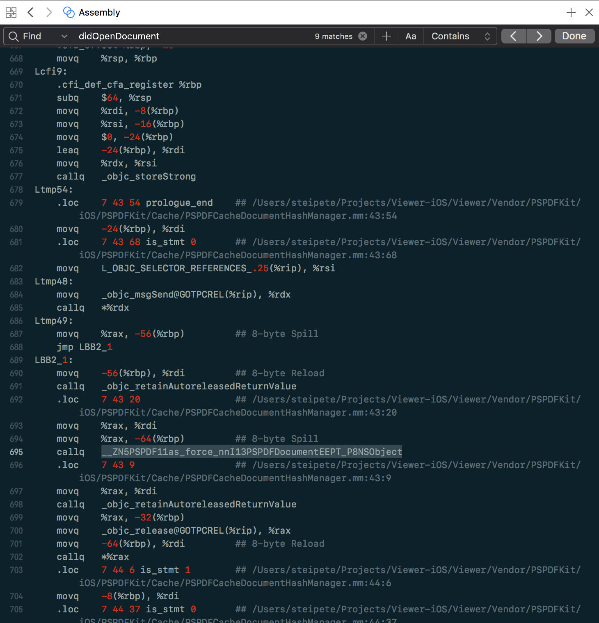Click inside the didOpenDocument search field
Image resolution: width=599 pixels, height=623 pixels.
coord(193,36)
